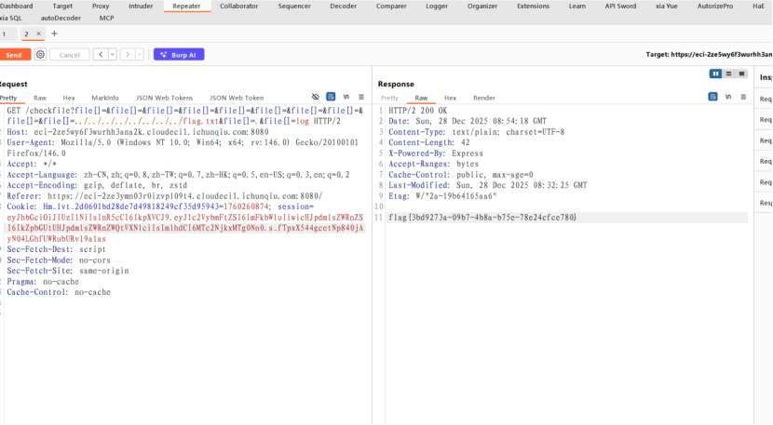Screen dimensions: 773x425
Task: Close Repeater tab number 2
Action: click(38, 33)
